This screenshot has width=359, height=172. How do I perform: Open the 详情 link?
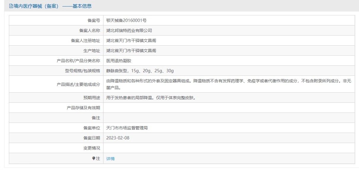pos(110,159)
